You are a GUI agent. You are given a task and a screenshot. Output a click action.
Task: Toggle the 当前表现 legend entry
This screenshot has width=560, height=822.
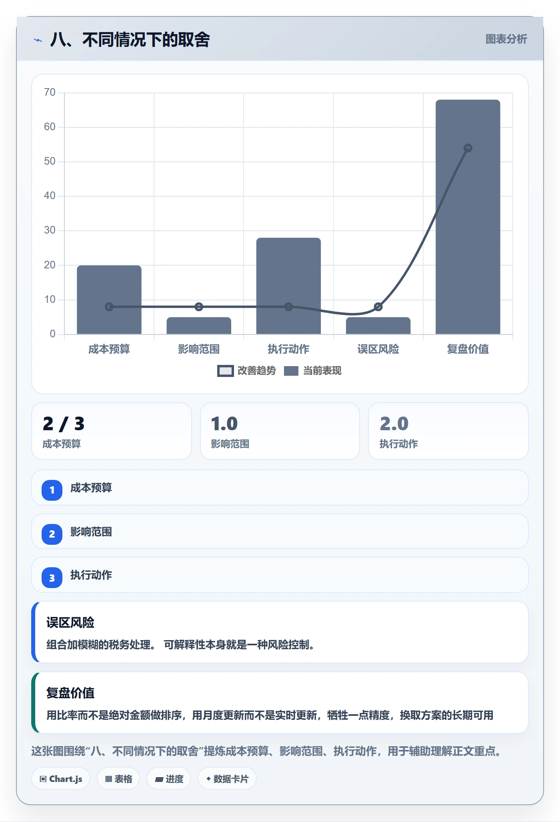(312, 371)
